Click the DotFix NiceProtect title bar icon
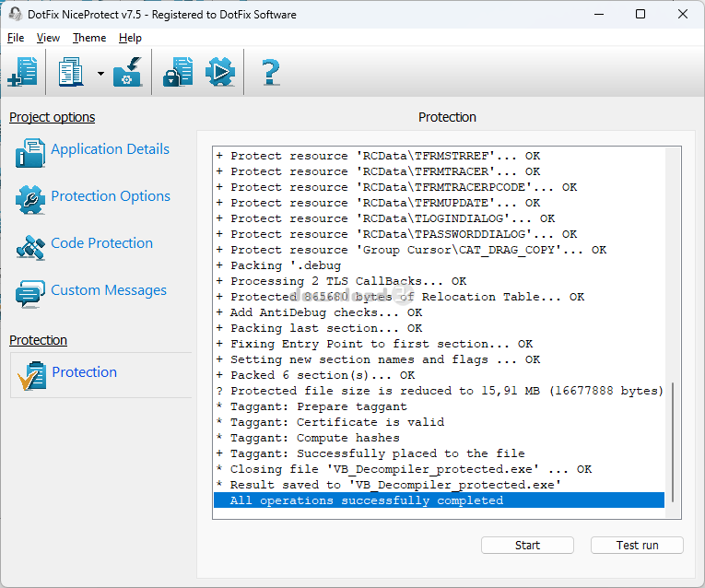This screenshot has width=705, height=588. (16, 14)
